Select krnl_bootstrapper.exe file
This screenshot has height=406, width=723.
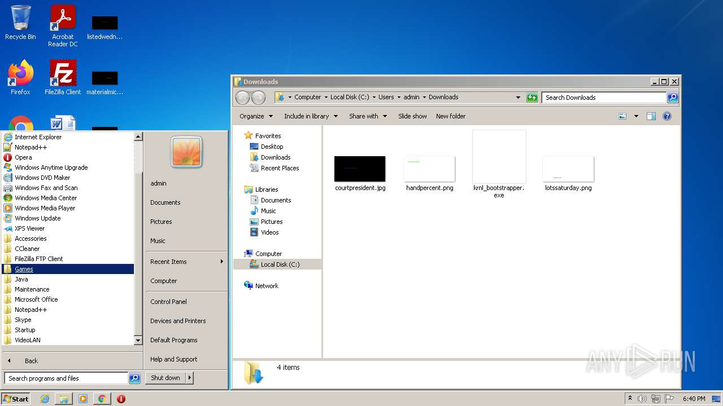[x=499, y=164]
